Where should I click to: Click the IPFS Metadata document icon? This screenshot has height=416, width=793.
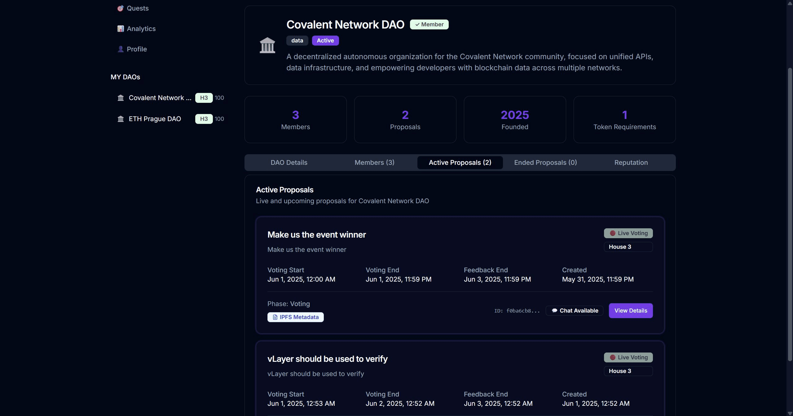275,317
